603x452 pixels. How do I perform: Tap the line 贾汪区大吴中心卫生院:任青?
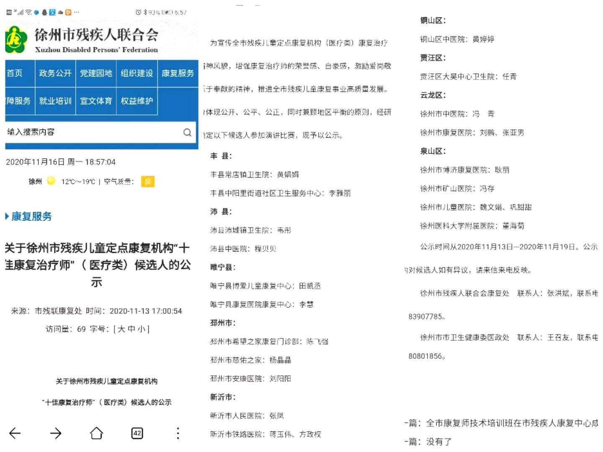(469, 77)
